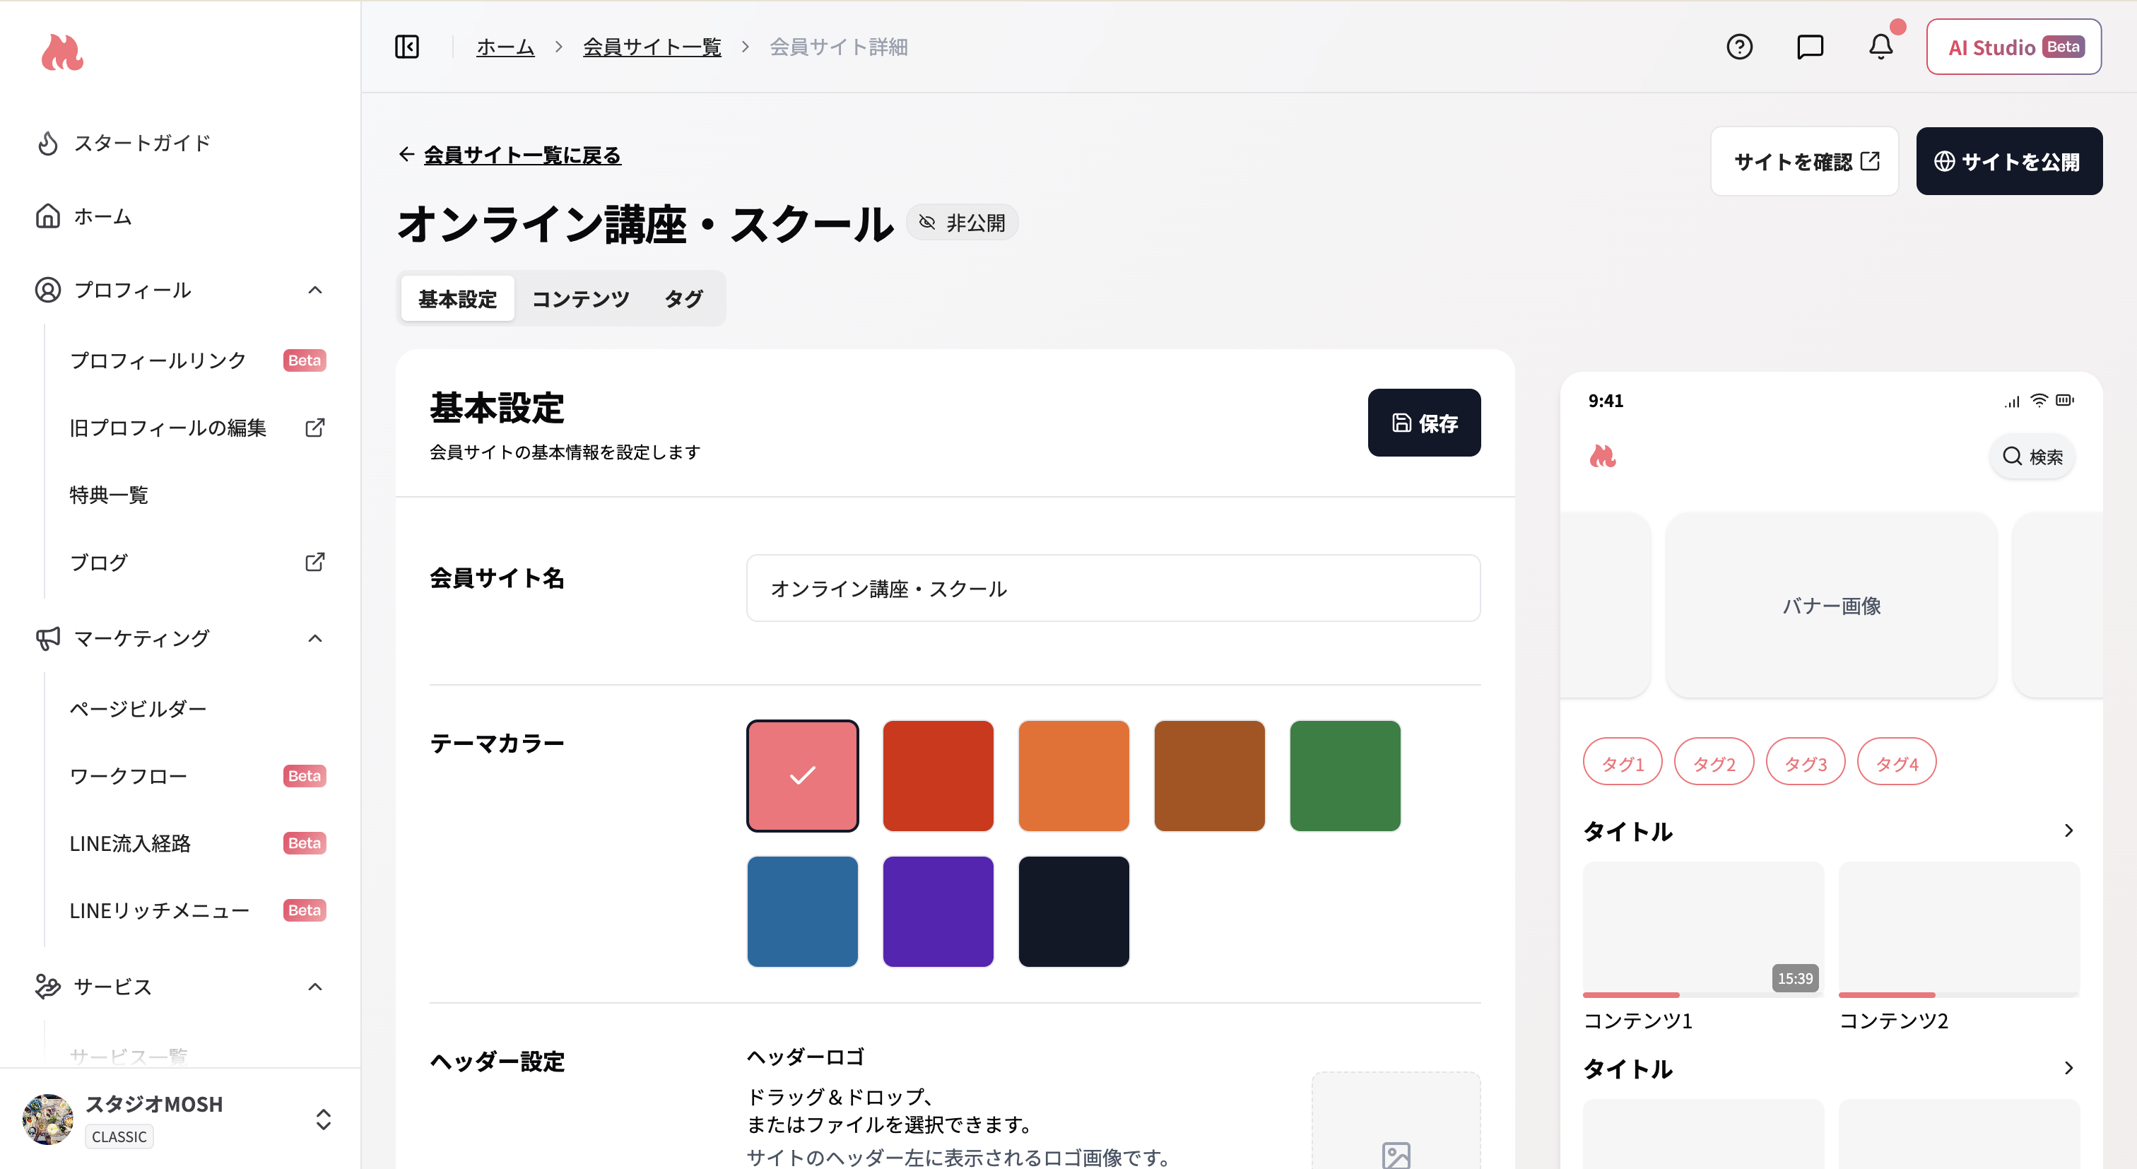Click the スタートガイド flame icon

click(48, 143)
